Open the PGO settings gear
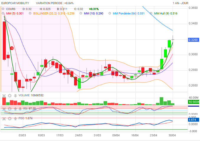 10,118
